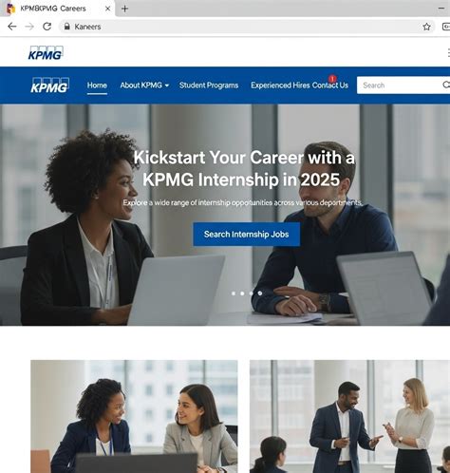Click the browser back arrow

pyautogui.click(x=12, y=27)
